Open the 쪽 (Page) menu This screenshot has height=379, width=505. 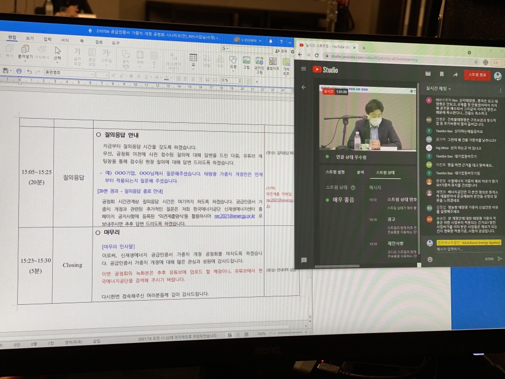(x=82, y=41)
